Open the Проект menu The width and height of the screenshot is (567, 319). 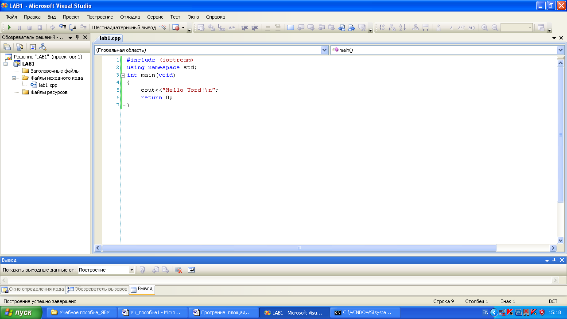71,17
